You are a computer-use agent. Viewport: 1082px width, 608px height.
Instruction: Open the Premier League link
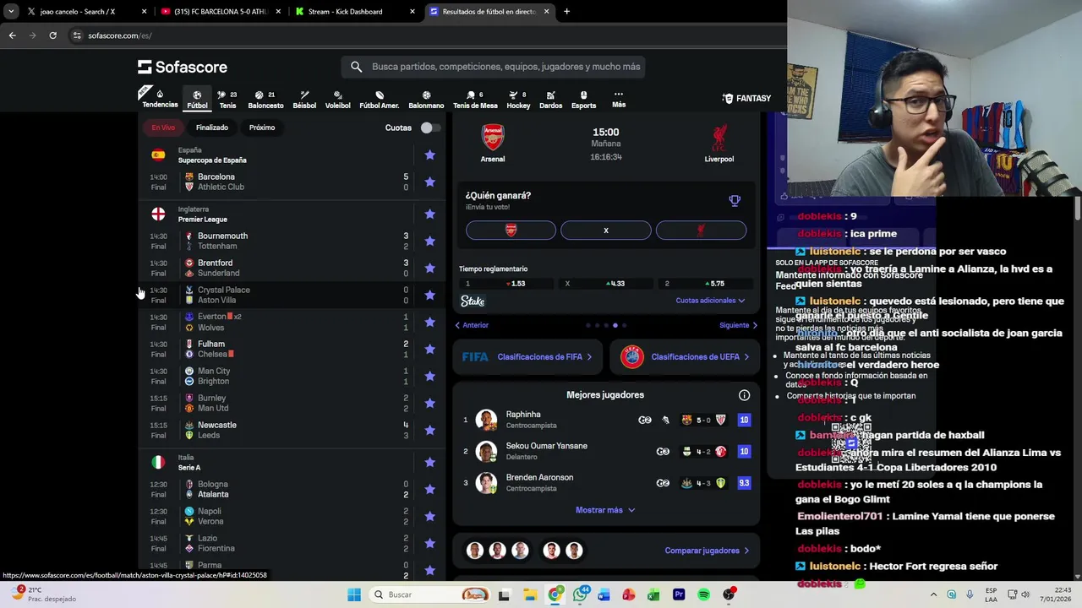point(203,220)
